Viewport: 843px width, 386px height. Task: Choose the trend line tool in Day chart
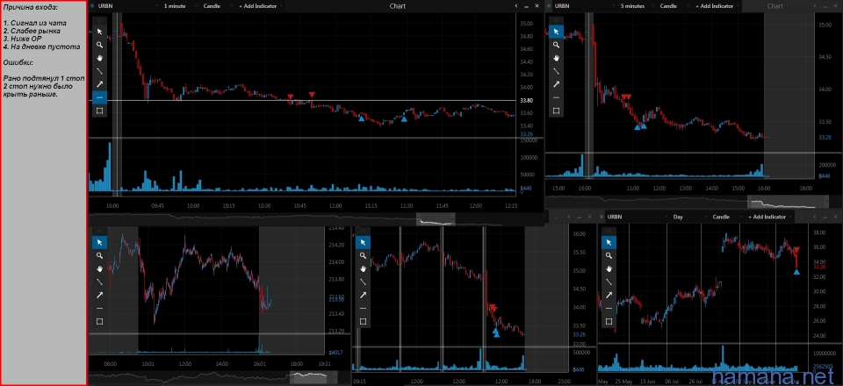click(609, 282)
